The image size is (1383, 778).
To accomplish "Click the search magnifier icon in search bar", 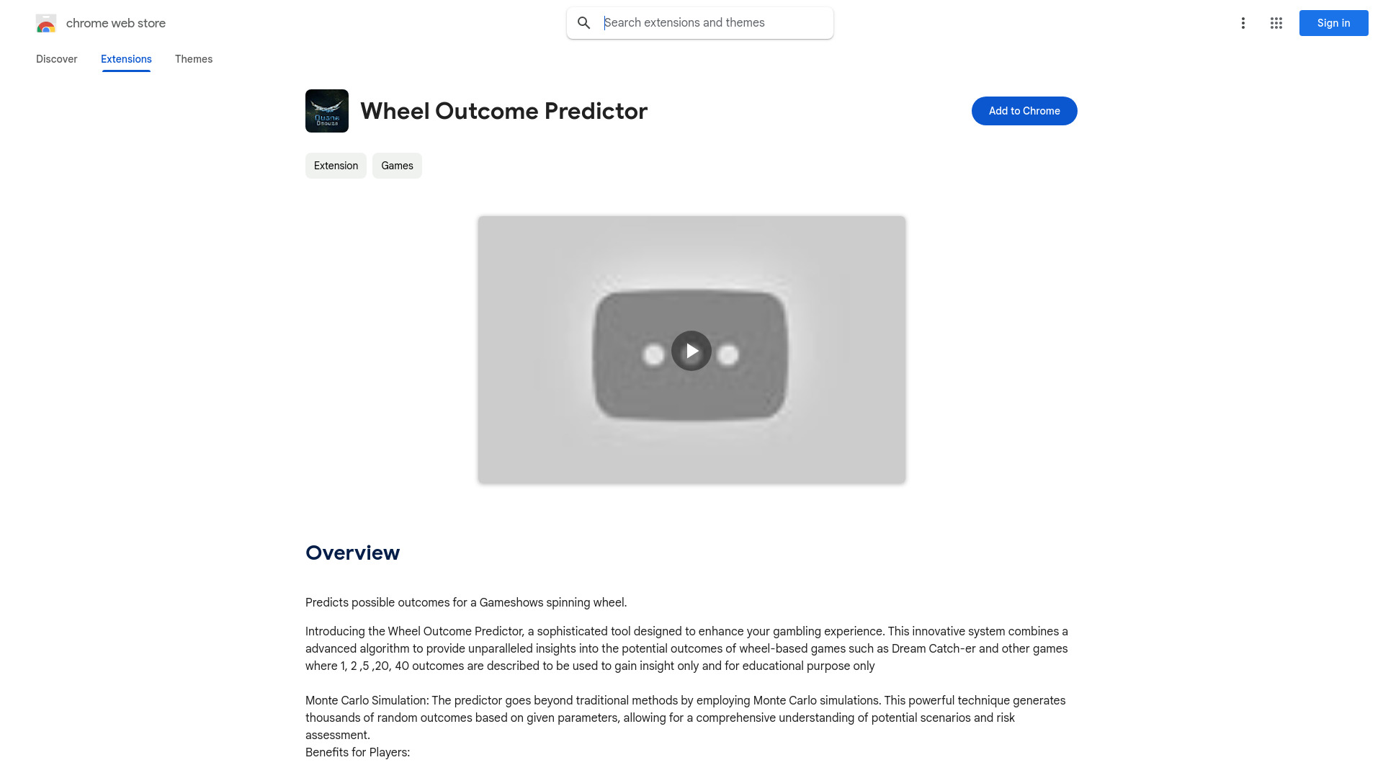I will (x=584, y=23).
